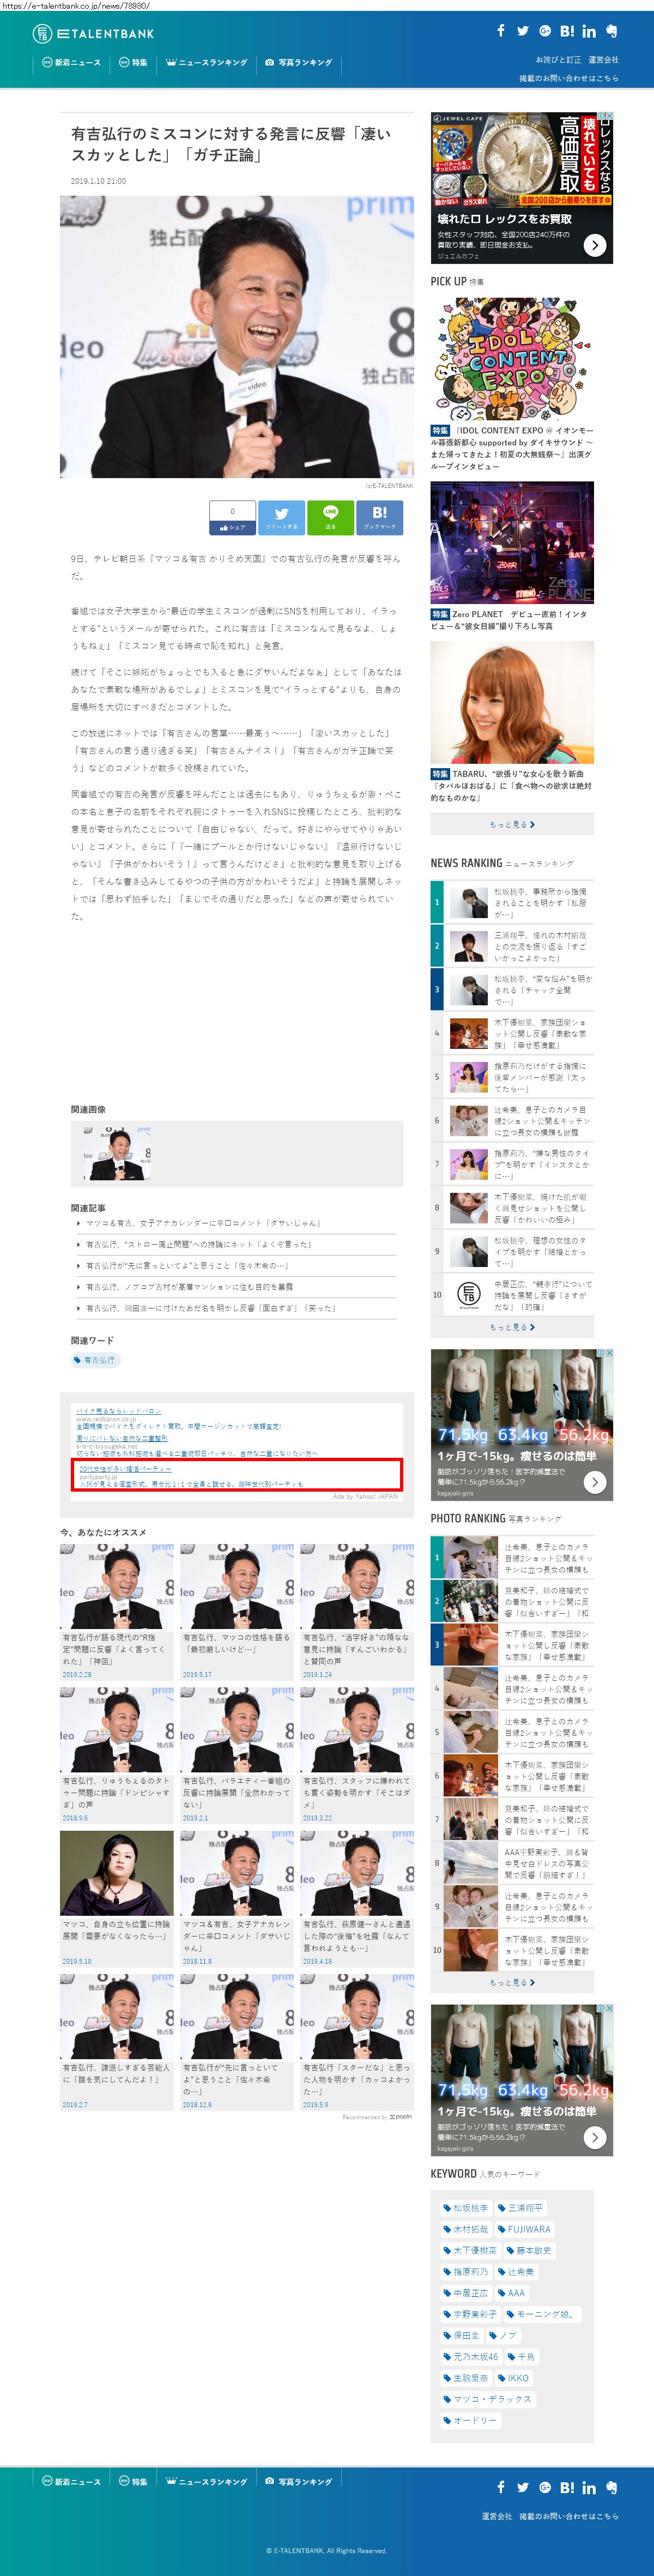Open news ranking item 2 三浦翔平
The image size is (654, 2576).
click(x=512, y=946)
